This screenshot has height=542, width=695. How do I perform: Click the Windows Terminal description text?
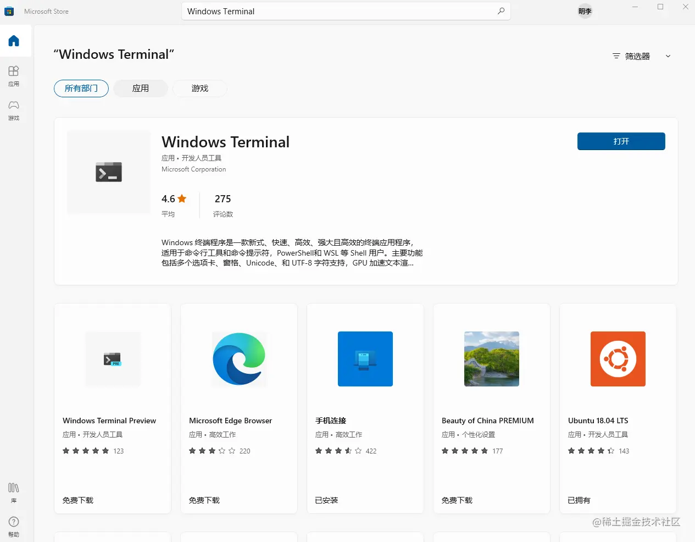point(292,253)
